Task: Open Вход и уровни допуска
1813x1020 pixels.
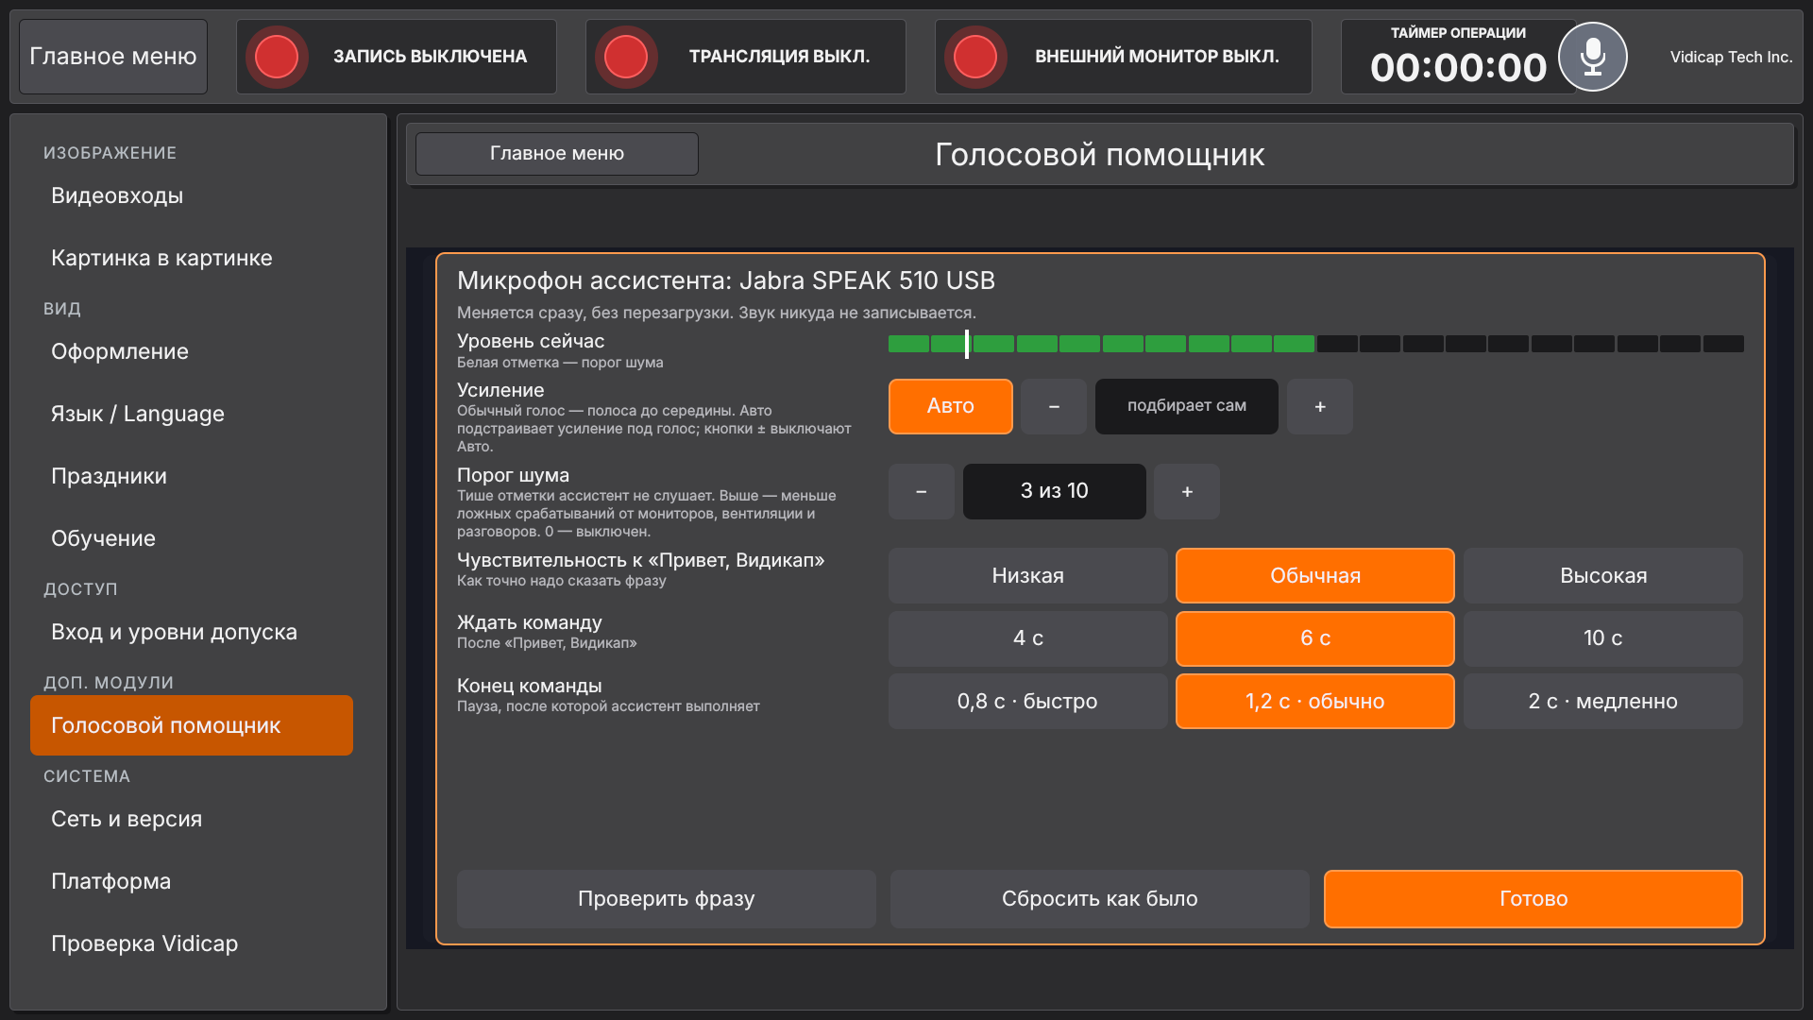Action: [x=192, y=632]
